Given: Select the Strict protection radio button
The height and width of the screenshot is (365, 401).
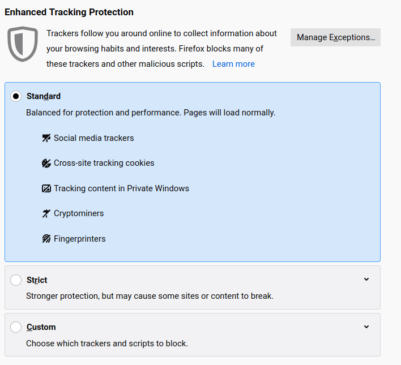Looking at the screenshot, I should point(16,280).
